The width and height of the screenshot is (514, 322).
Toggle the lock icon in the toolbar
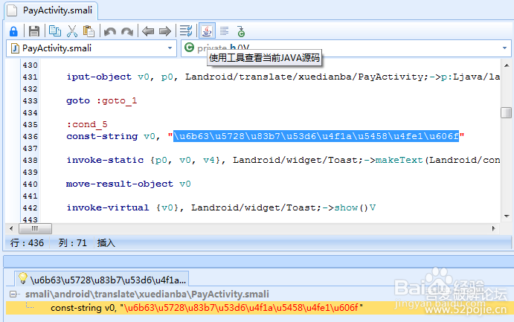[13, 31]
